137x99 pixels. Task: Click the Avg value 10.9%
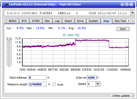pyautogui.click(x=82, y=28)
